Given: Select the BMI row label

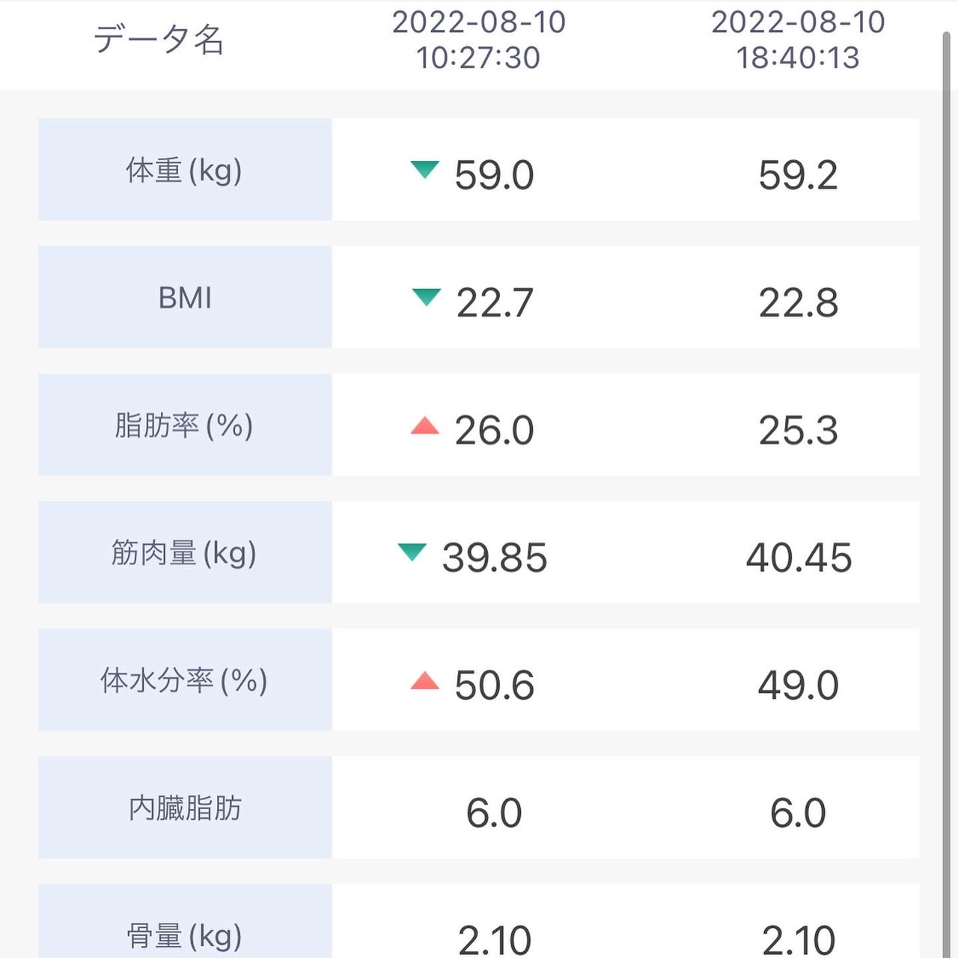Looking at the screenshot, I should click(x=185, y=297).
